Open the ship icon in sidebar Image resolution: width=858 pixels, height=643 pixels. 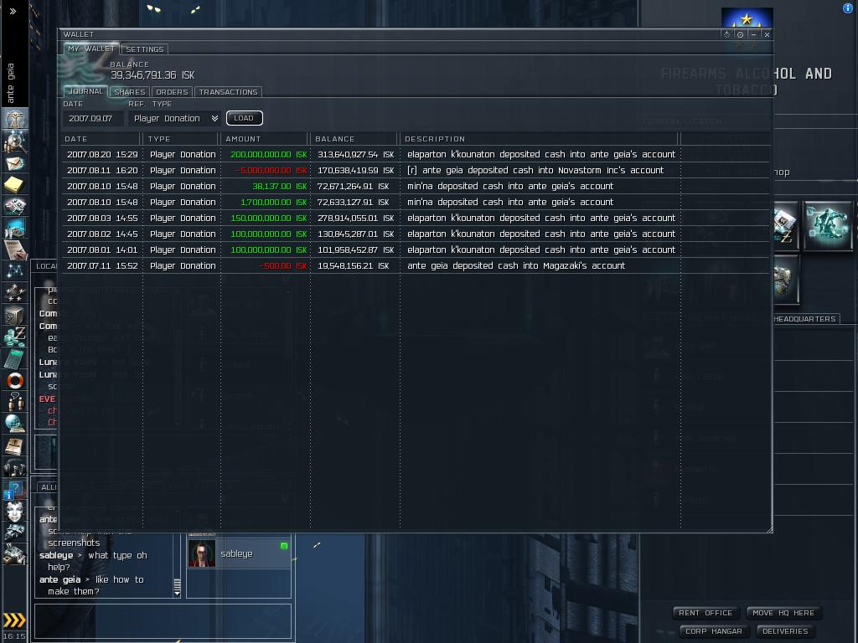click(x=15, y=532)
